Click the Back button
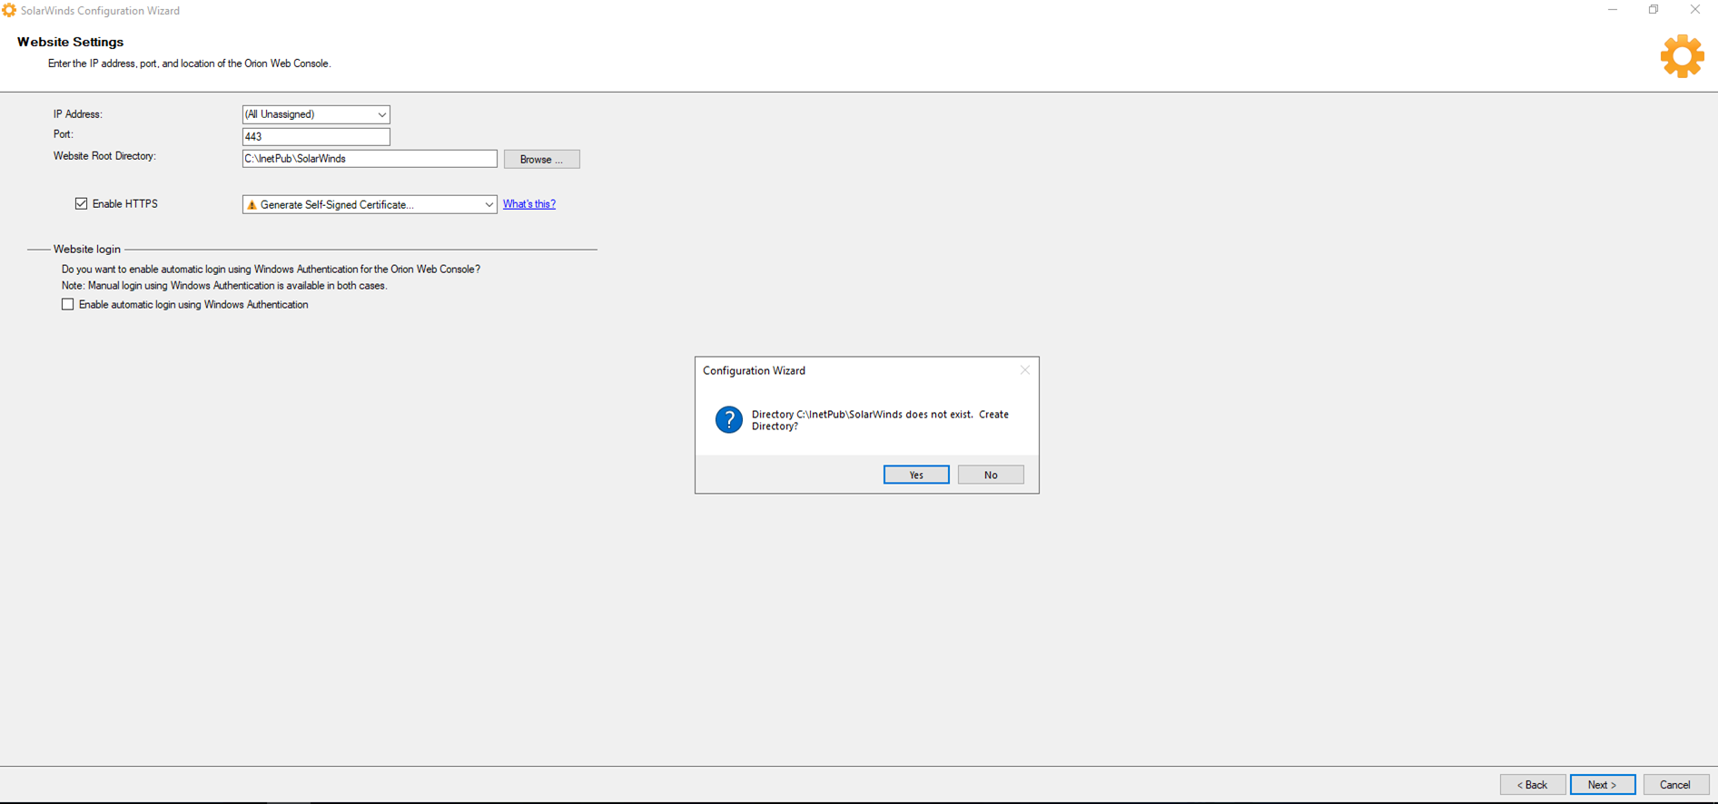The height and width of the screenshot is (804, 1718). click(1532, 785)
